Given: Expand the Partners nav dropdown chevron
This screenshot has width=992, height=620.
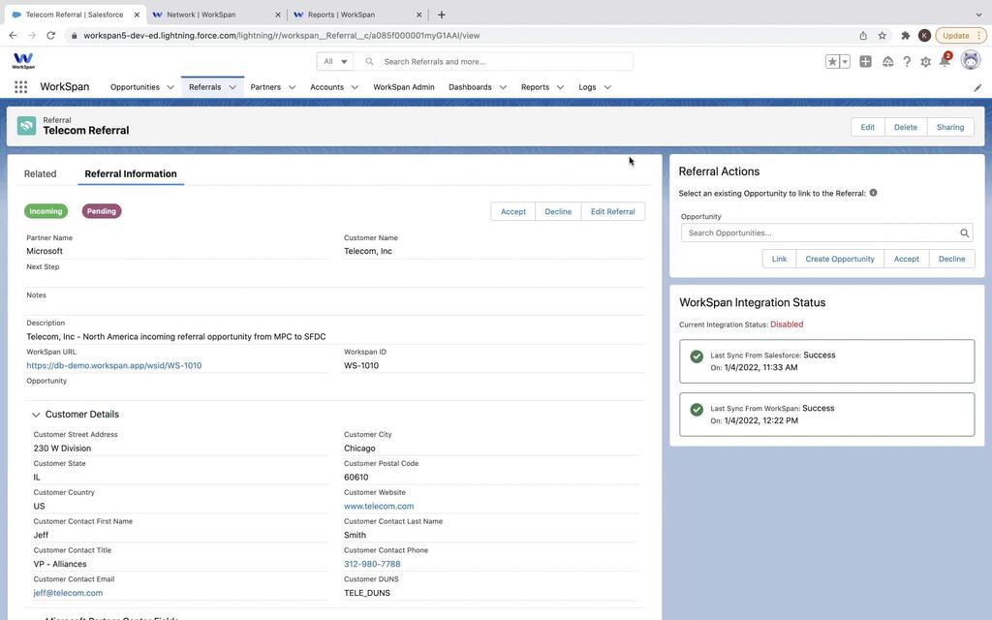Looking at the screenshot, I should click(x=292, y=87).
